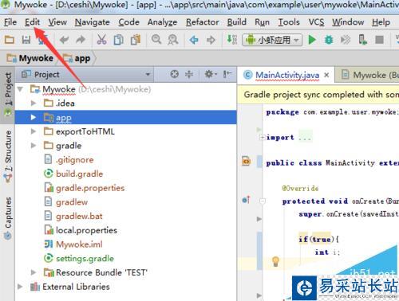Click the Make Project build icon

231,40
